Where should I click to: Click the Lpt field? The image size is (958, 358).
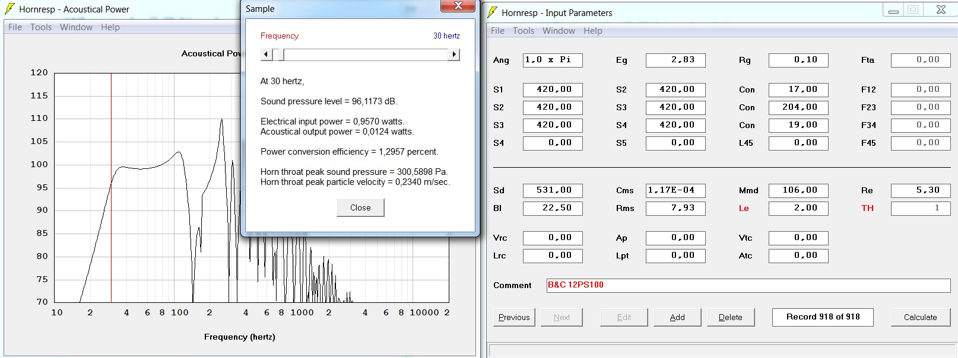(675, 255)
